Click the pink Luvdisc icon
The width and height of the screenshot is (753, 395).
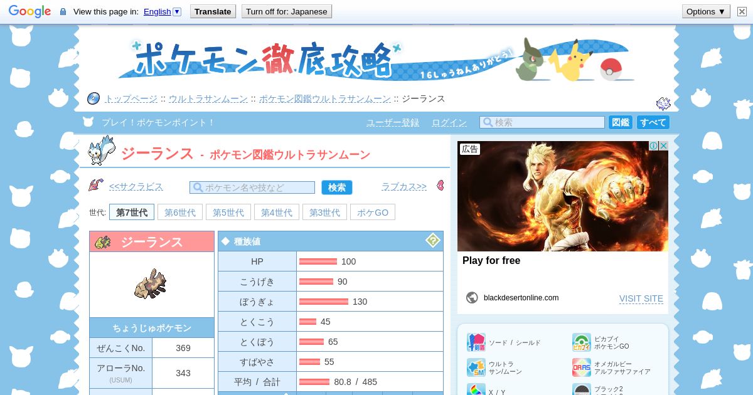(440, 185)
